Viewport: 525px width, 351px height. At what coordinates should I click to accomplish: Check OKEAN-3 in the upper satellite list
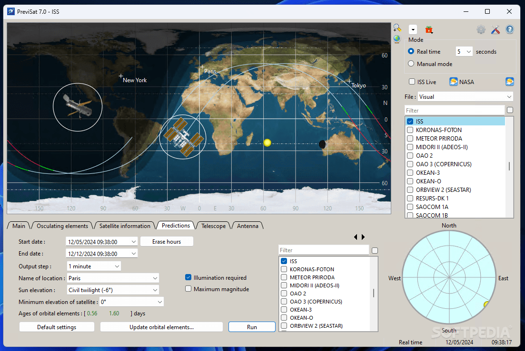point(410,173)
